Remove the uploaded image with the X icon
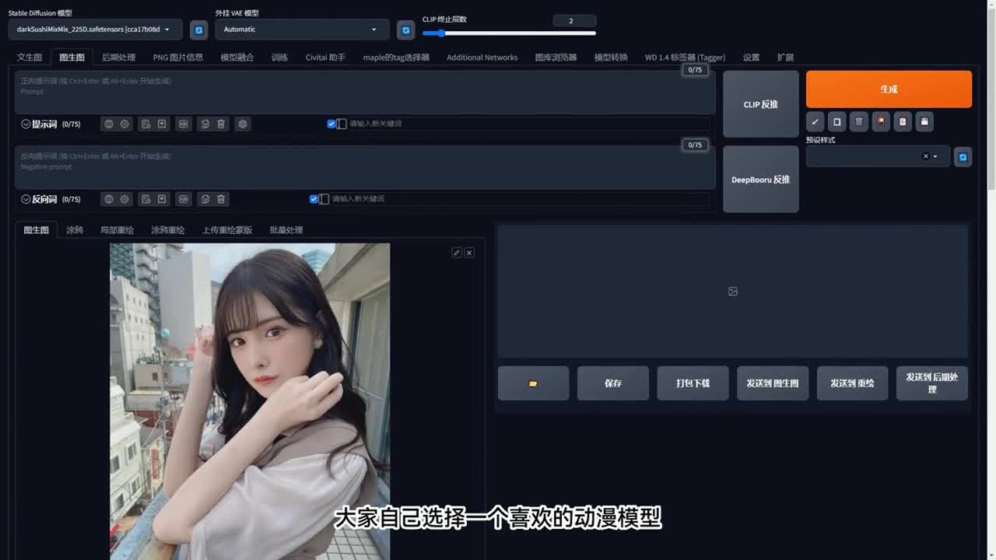 [x=469, y=253]
